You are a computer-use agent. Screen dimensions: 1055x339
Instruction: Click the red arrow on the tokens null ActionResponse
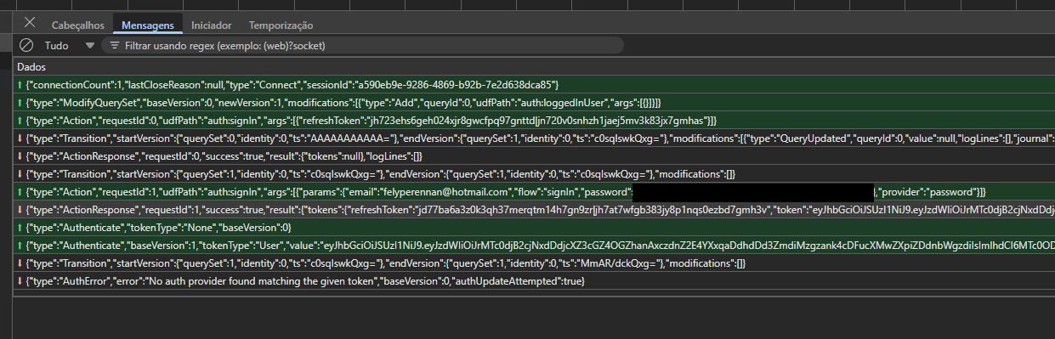coord(20,156)
